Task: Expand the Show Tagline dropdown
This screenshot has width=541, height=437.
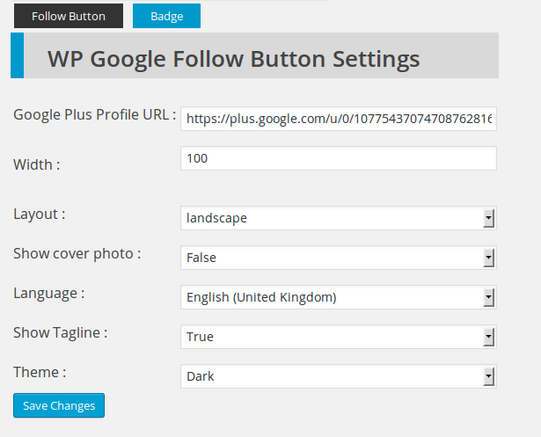Action: click(x=339, y=337)
